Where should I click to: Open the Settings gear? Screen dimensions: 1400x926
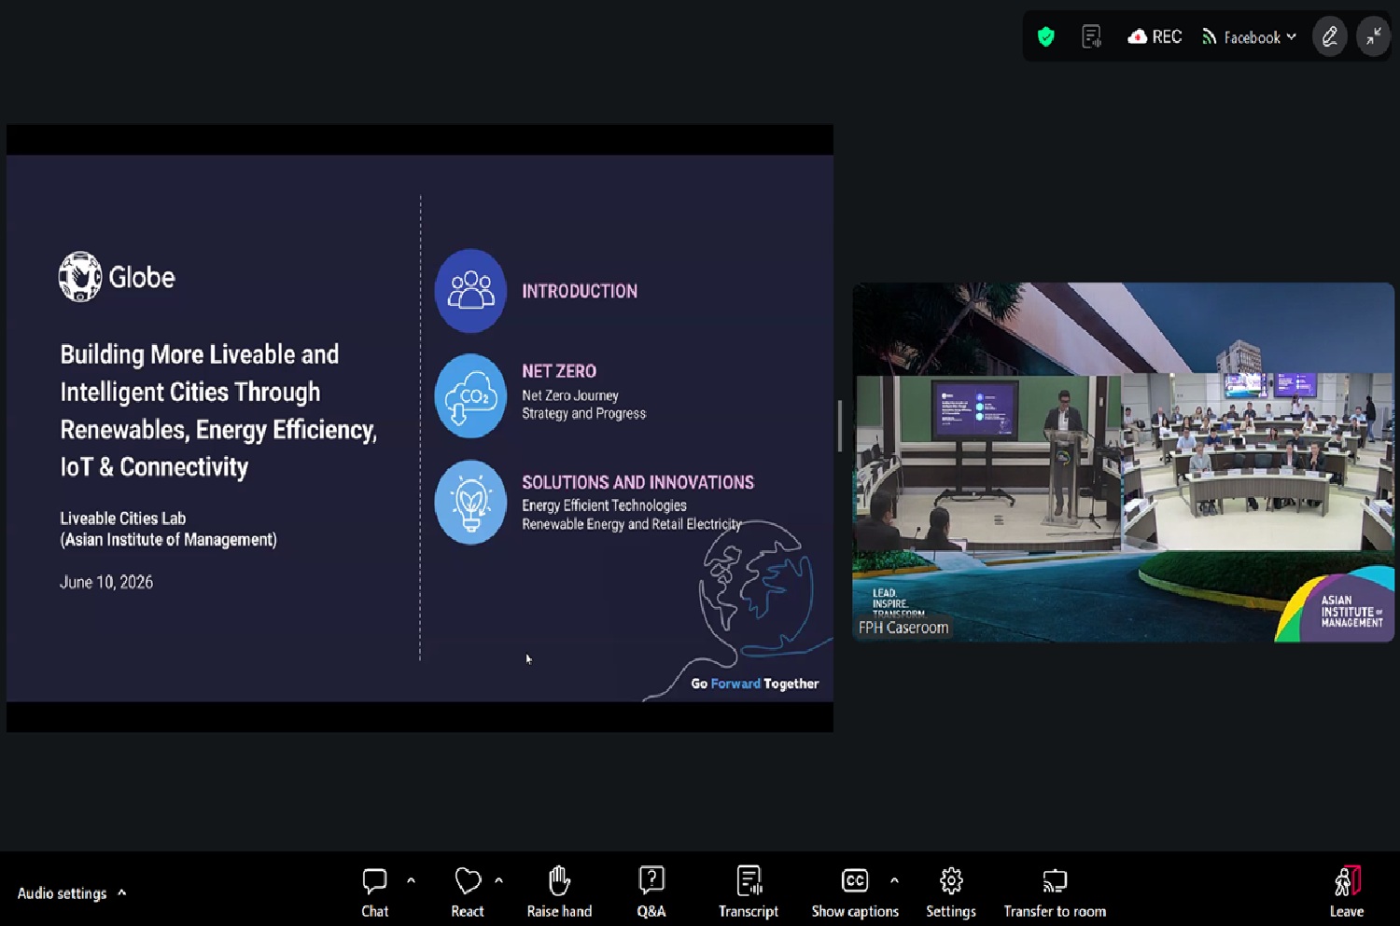[951, 892]
